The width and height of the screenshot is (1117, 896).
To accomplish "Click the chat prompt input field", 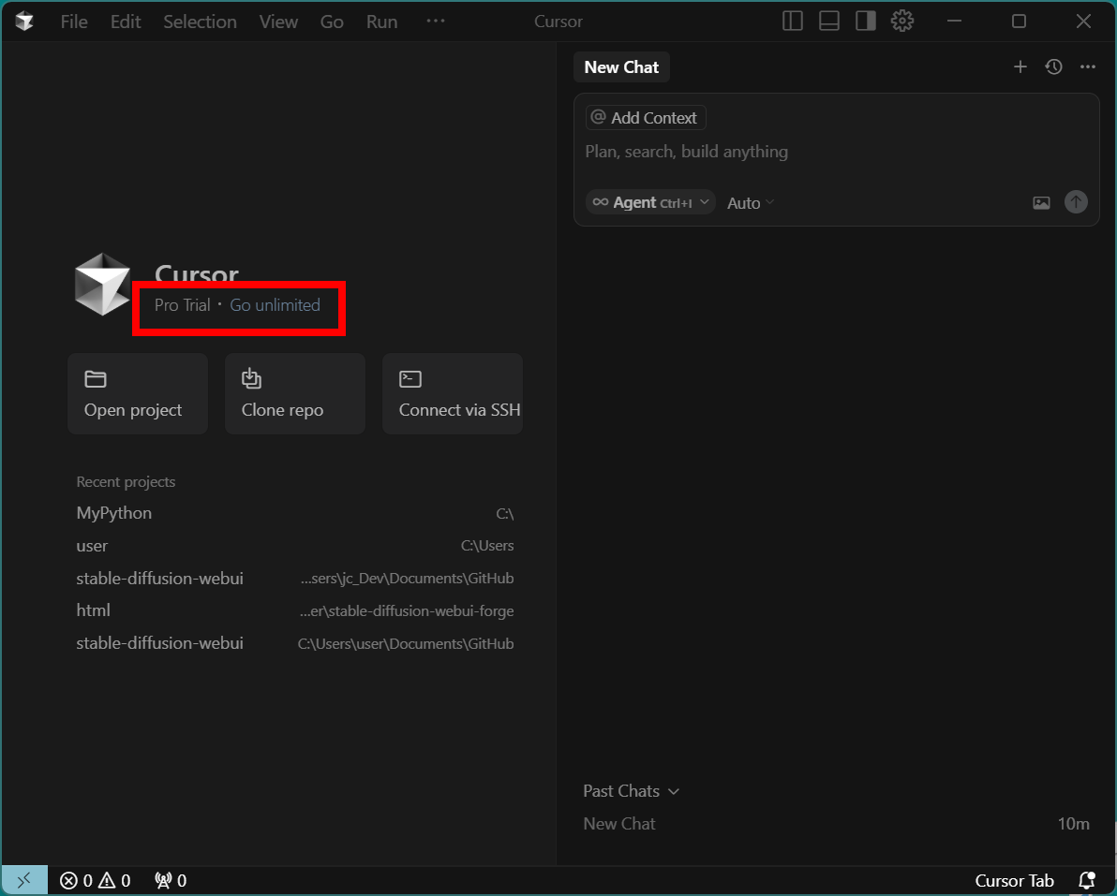I will pos(836,152).
